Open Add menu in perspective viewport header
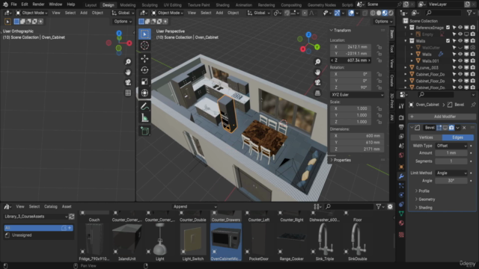Viewport: 479px width, 269px height. (x=219, y=13)
